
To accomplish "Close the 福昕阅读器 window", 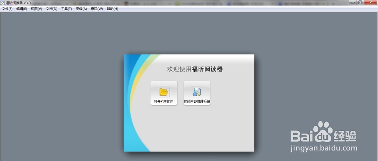I will tap(370, 2).
